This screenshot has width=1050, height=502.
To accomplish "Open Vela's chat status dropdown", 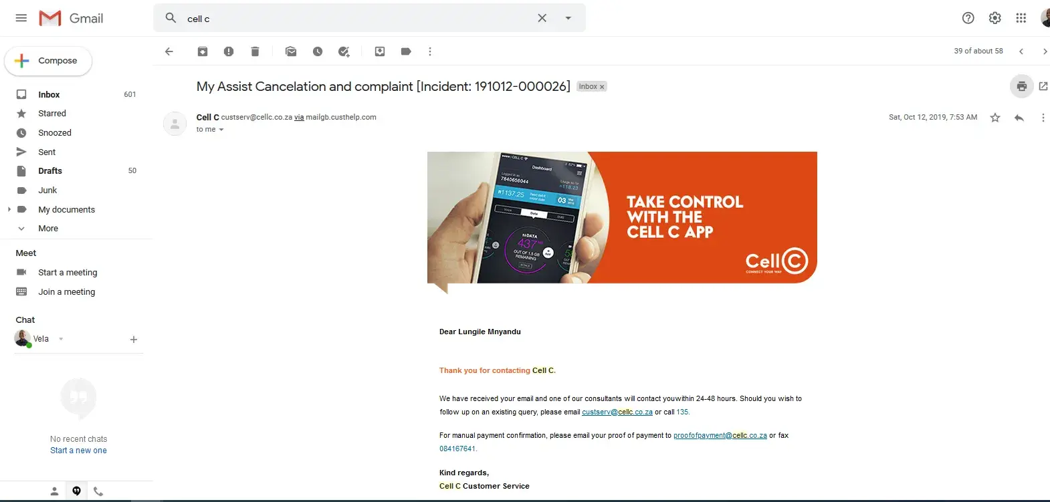I will point(61,339).
